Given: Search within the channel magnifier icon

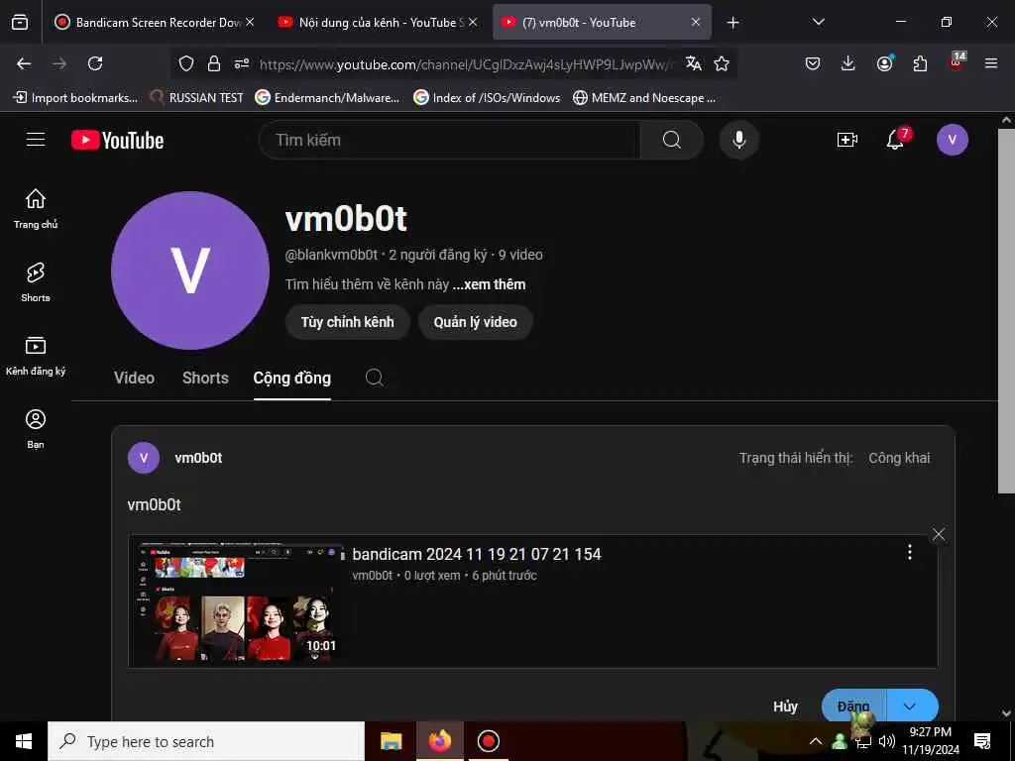Looking at the screenshot, I should tap(374, 378).
